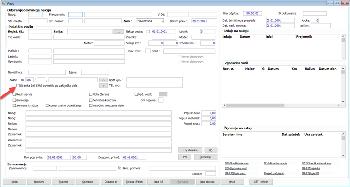Click the Prevzemnik code input field
This screenshot has width=350, height=187.
point(76,15)
